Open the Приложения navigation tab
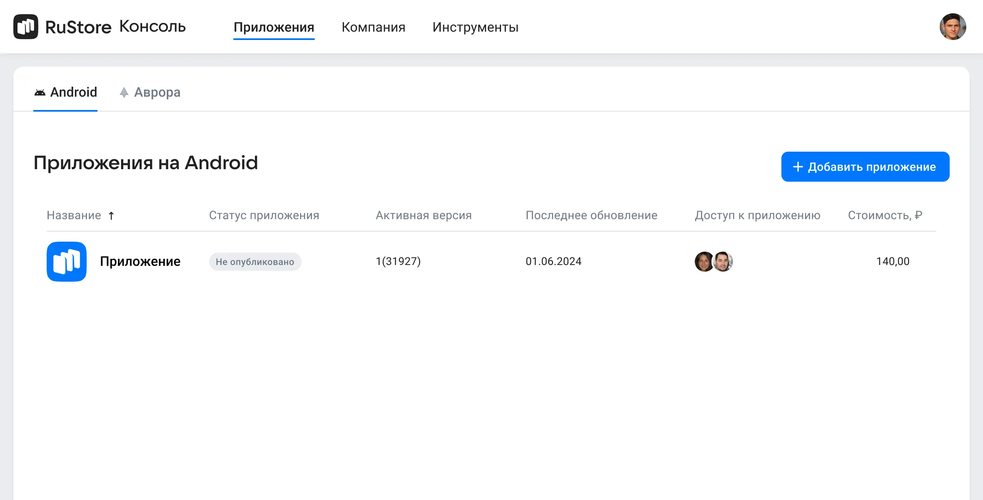The height and width of the screenshot is (500, 983). coord(274,27)
